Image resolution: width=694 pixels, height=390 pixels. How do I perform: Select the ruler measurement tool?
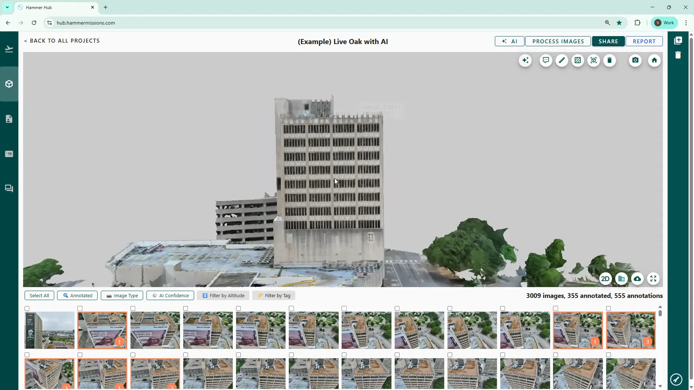click(562, 60)
